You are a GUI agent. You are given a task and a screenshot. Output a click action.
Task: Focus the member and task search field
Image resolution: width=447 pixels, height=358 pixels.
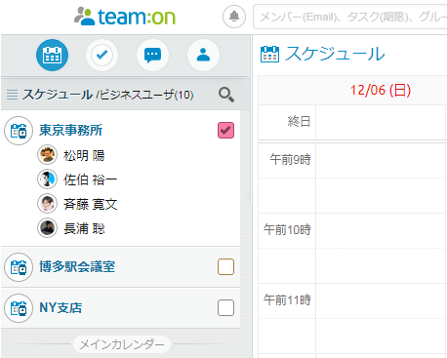point(350,17)
